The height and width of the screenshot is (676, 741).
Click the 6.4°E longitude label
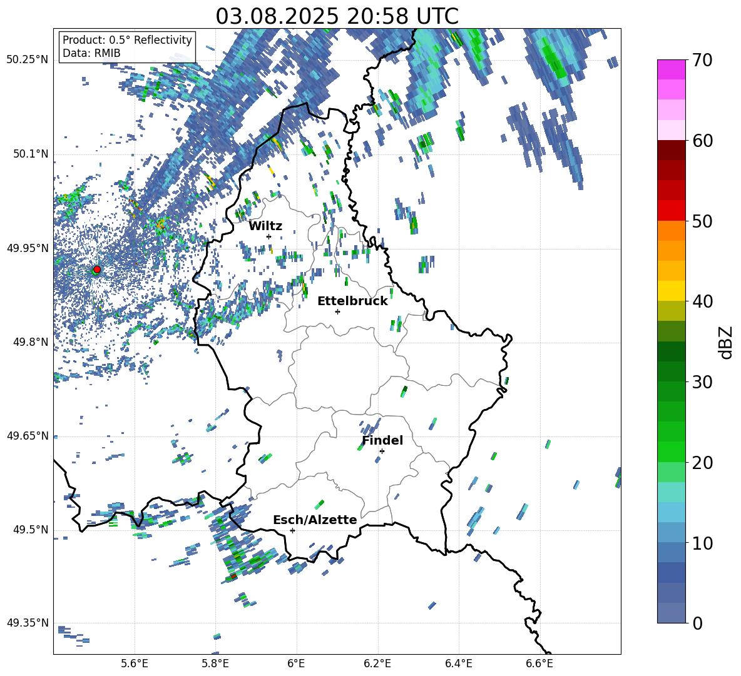[x=458, y=663]
